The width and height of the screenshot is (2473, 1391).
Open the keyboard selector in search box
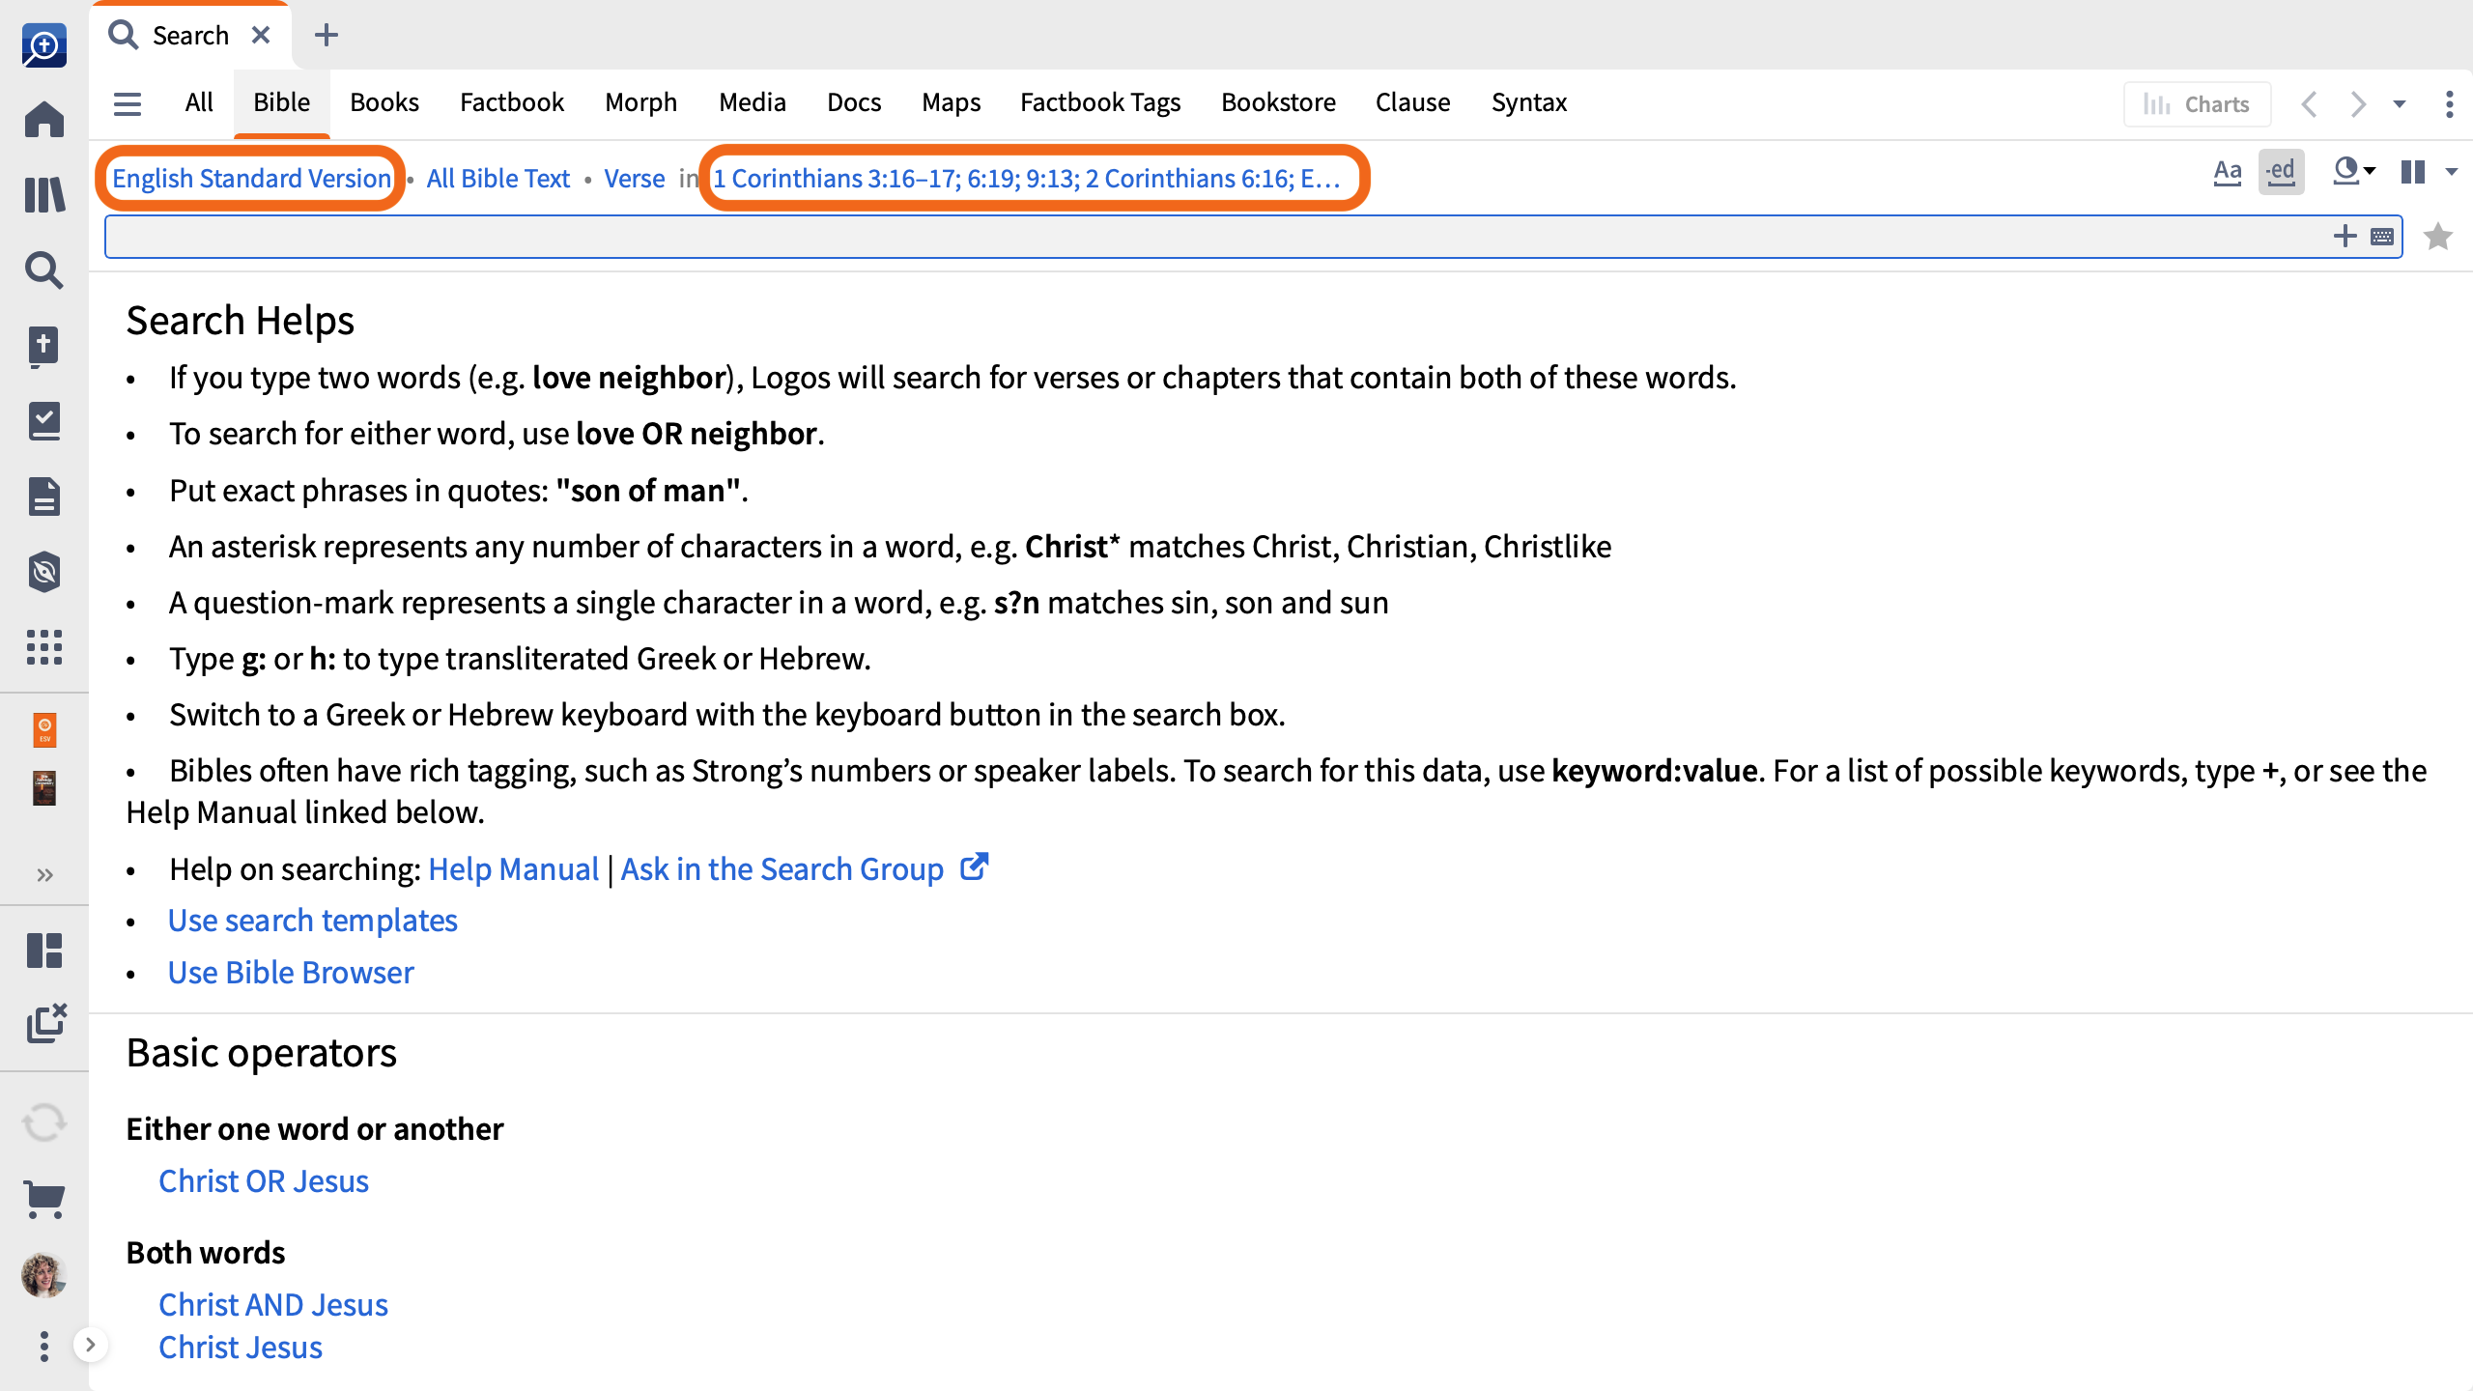(2382, 237)
